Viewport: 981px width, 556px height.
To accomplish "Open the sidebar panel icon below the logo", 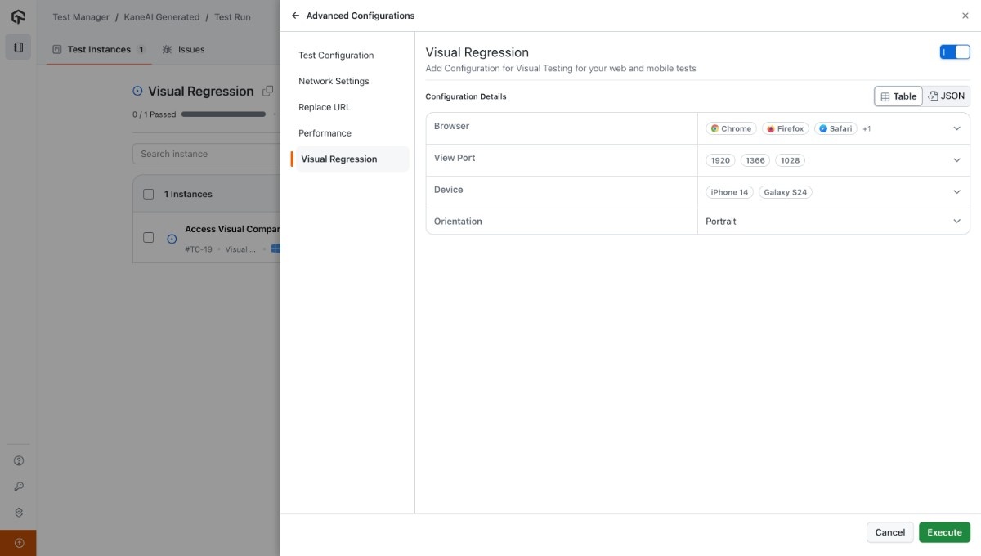I will tap(17, 47).
